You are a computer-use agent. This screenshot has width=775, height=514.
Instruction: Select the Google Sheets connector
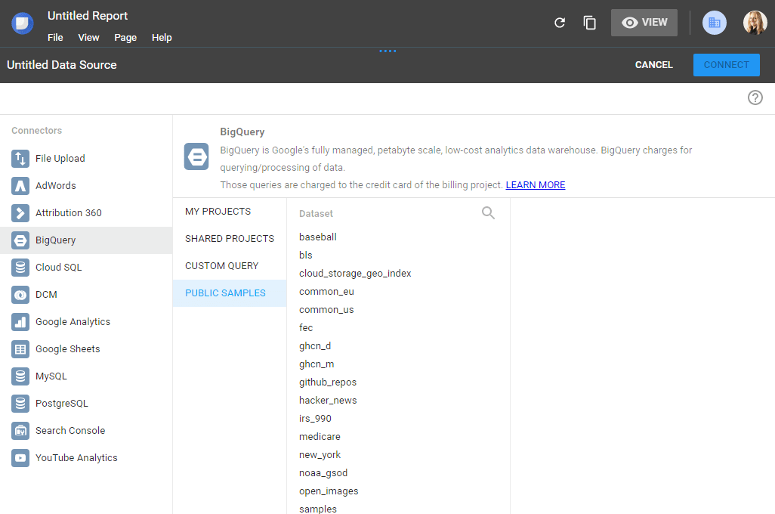[x=69, y=348]
